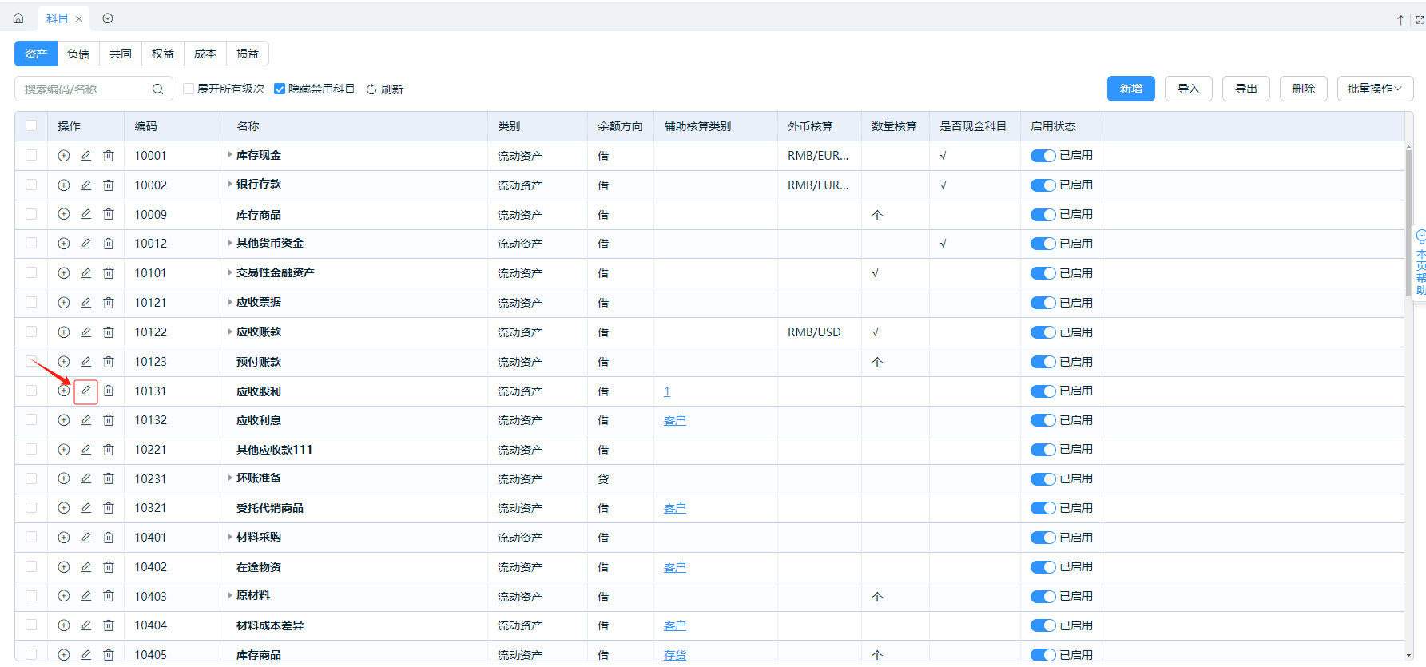This screenshot has width=1426, height=667.
Task: Switch to the 损益 tab
Action: coord(248,54)
